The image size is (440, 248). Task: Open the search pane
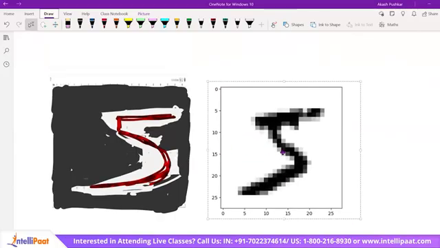tap(6, 51)
